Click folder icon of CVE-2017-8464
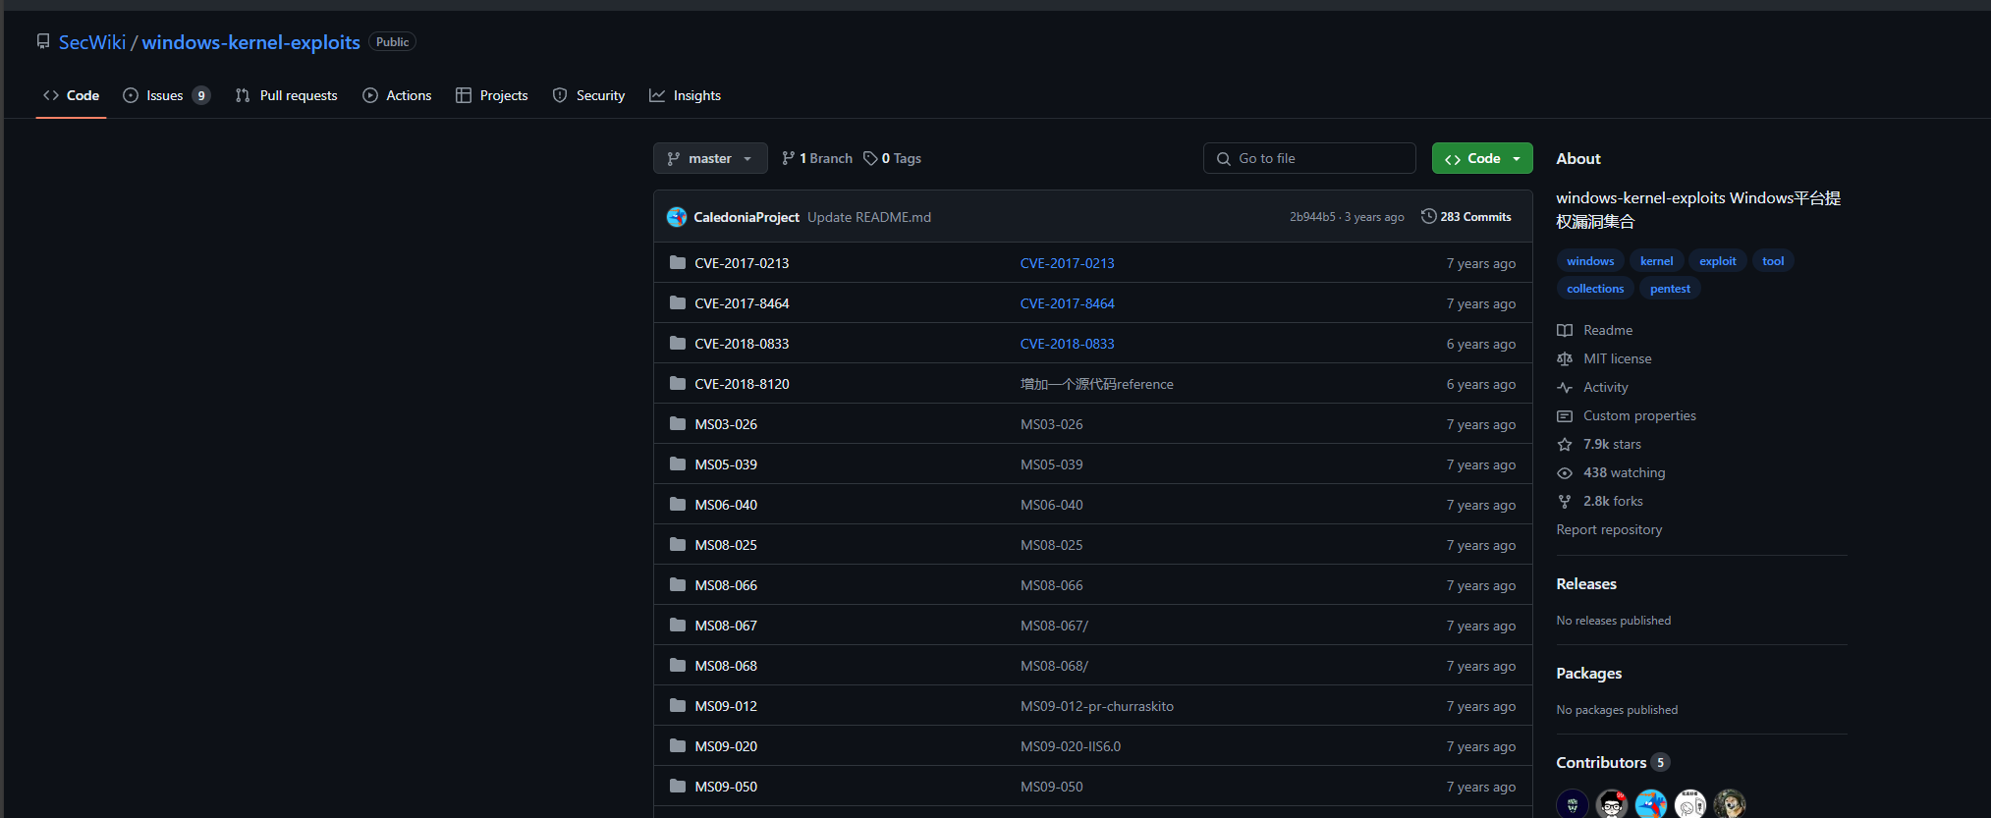 click(678, 302)
